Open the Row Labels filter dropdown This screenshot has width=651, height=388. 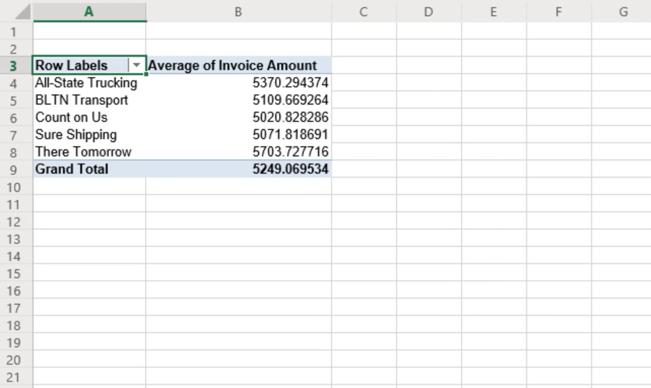[136, 66]
